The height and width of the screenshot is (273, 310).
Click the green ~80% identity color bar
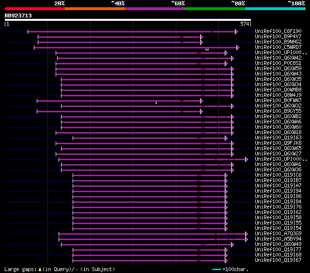[x=215, y=9]
